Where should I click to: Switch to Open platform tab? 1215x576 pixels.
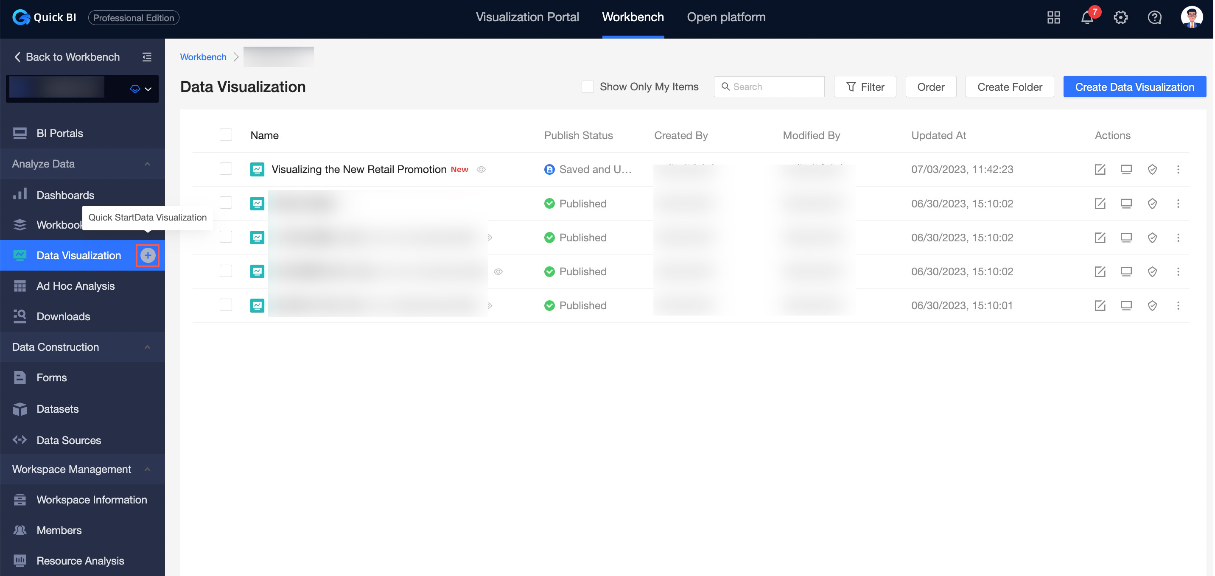[x=726, y=17]
